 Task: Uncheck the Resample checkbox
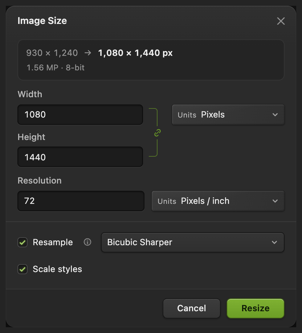[x=23, y=242]
